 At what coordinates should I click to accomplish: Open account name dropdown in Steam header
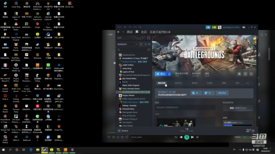(231, 27)
